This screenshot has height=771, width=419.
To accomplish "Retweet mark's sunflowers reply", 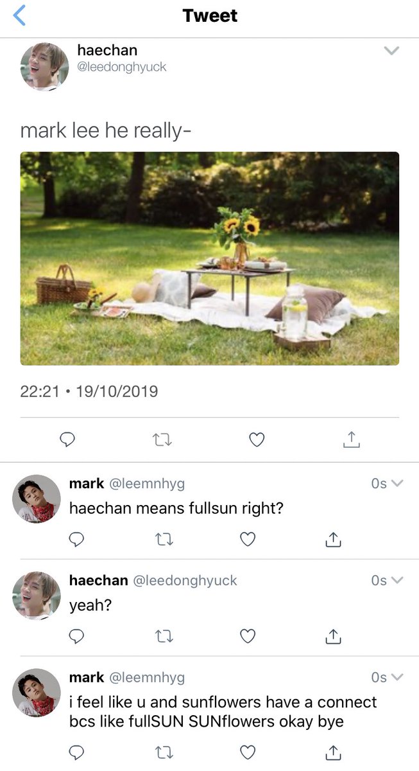I will 166,752.
